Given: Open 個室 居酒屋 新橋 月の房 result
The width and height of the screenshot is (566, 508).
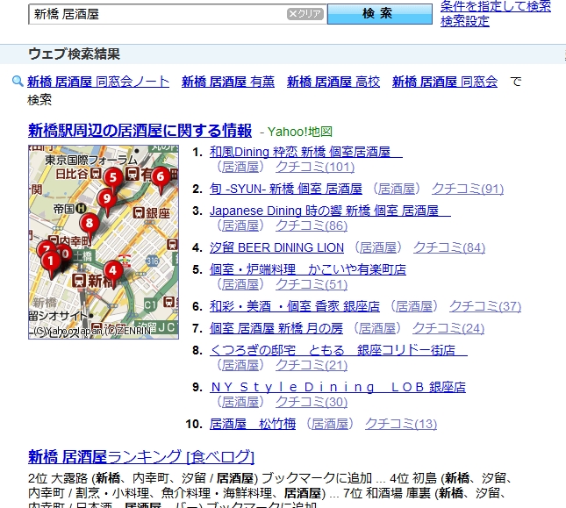Looking at the screenshot, I should coord(276,328).
